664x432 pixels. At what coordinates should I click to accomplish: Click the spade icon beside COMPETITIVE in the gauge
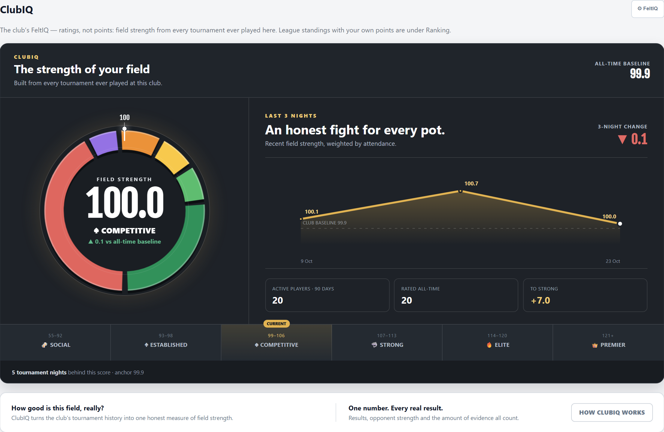pos(96,231)
